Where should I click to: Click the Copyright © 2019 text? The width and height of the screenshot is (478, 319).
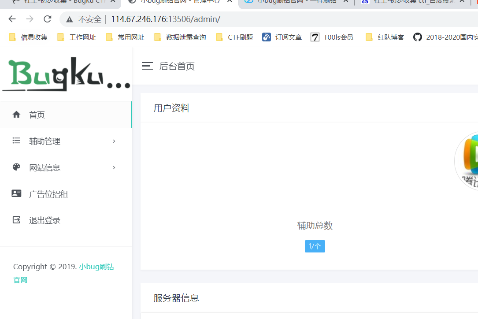pos(45,267)
